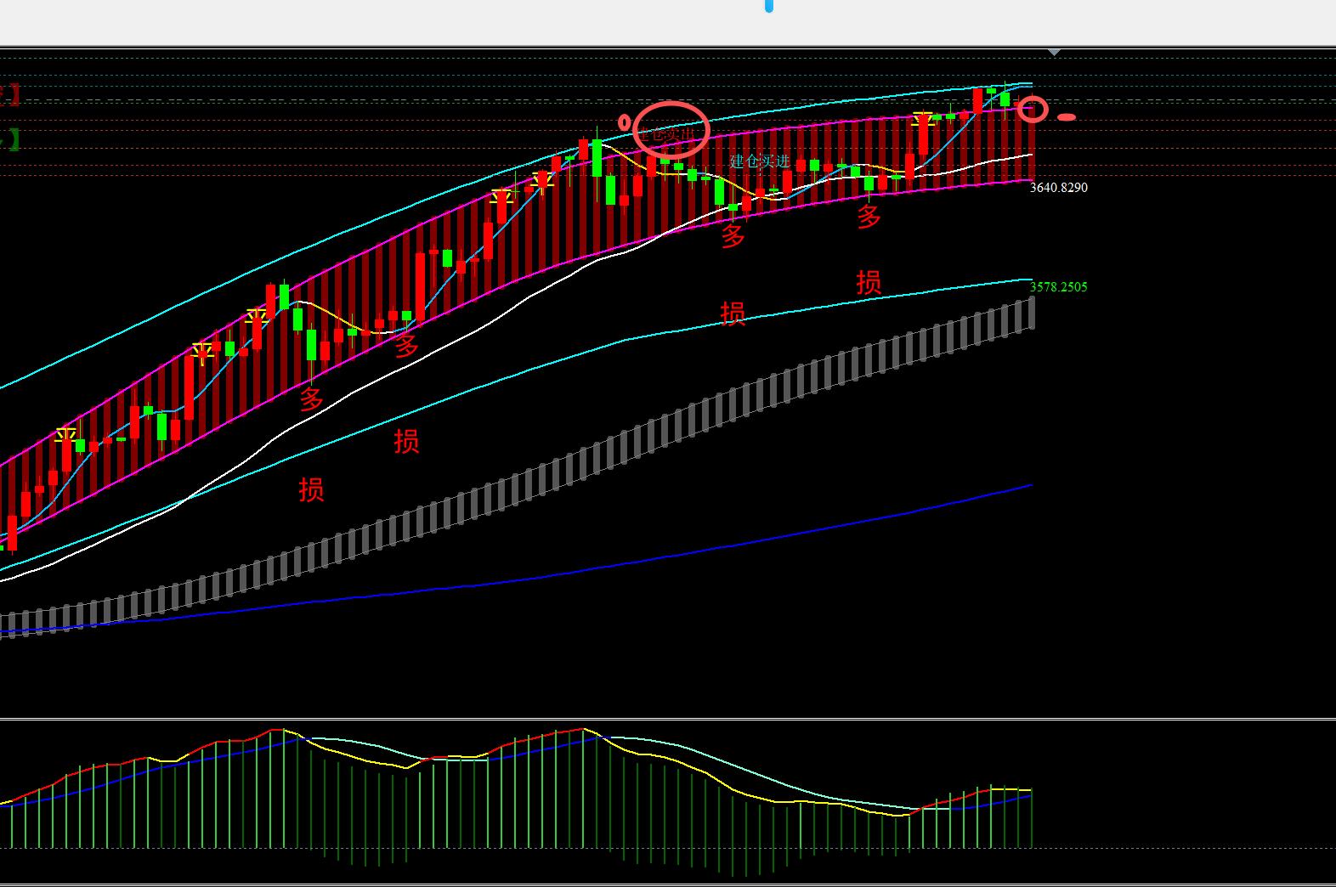This screenshot has height=887, width=1336.
Task: Click the red bracket label at the left edge
Action: (x=9, y=94)
